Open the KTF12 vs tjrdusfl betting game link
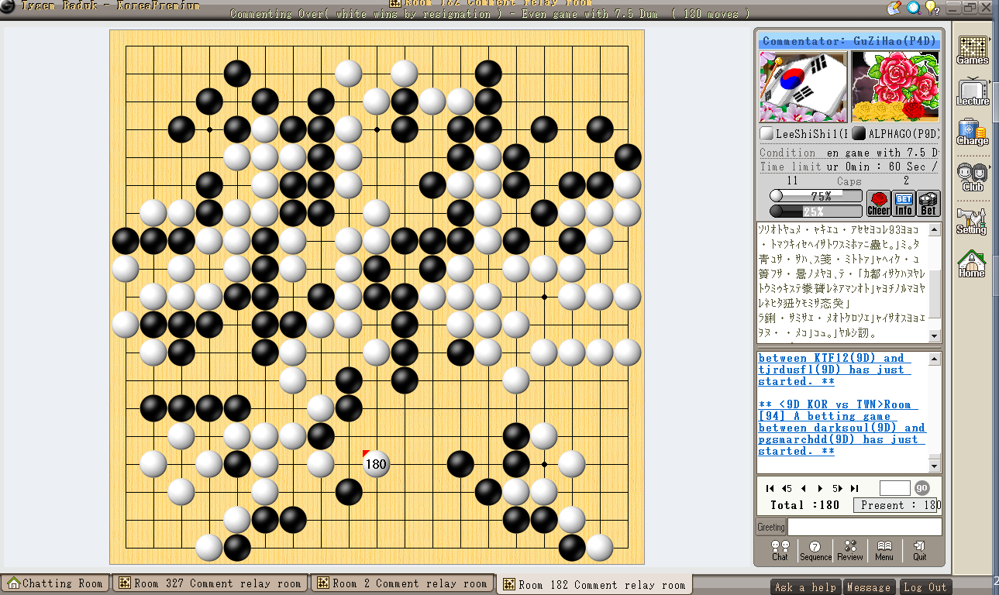This screenshot has height=595, width=999. click(x=833, y=370)
